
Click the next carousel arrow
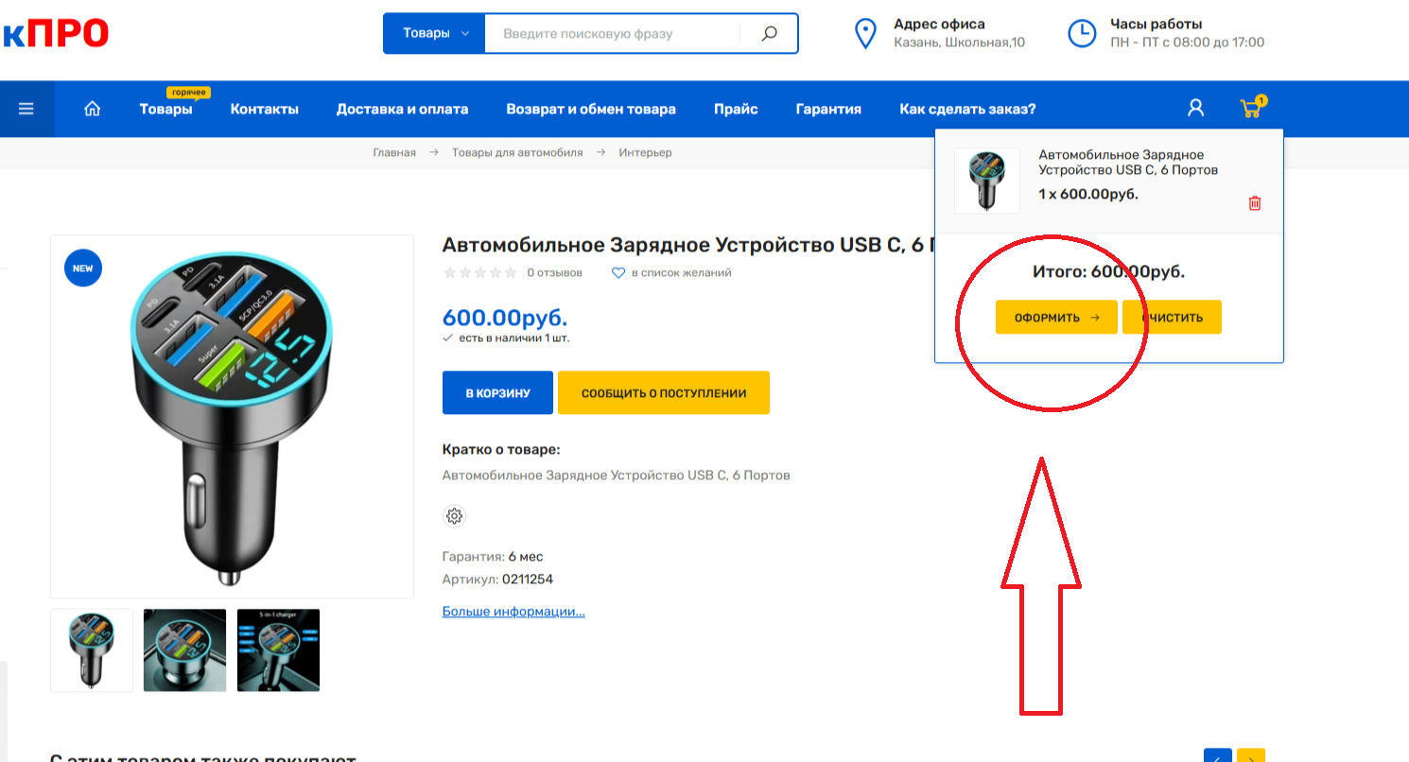pyautogui.click(x=1250, y=756)
